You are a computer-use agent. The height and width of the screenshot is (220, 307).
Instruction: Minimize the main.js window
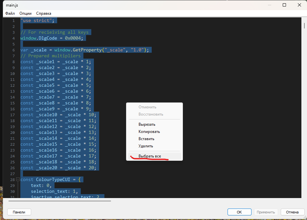[270, 5]
